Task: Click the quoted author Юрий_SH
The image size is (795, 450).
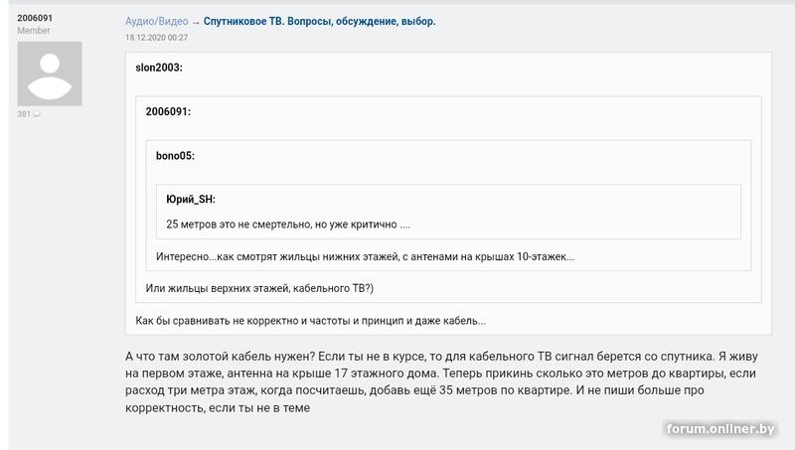Action: (x=191, y=199)
